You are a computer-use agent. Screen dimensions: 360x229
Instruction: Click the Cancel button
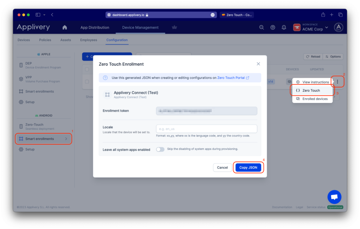tap(222, 167)
